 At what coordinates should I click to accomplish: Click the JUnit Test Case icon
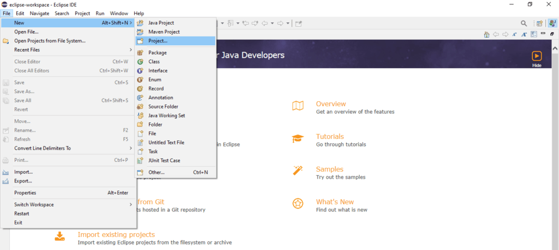(x=140, y=160)
